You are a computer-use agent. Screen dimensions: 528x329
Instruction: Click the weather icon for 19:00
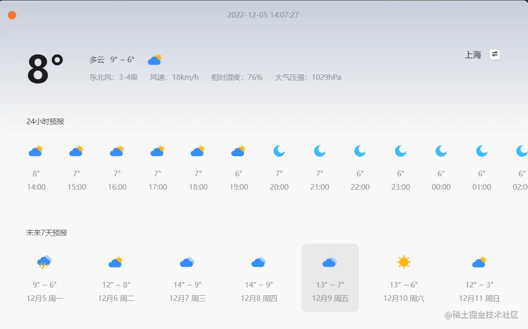pos(239,151)
